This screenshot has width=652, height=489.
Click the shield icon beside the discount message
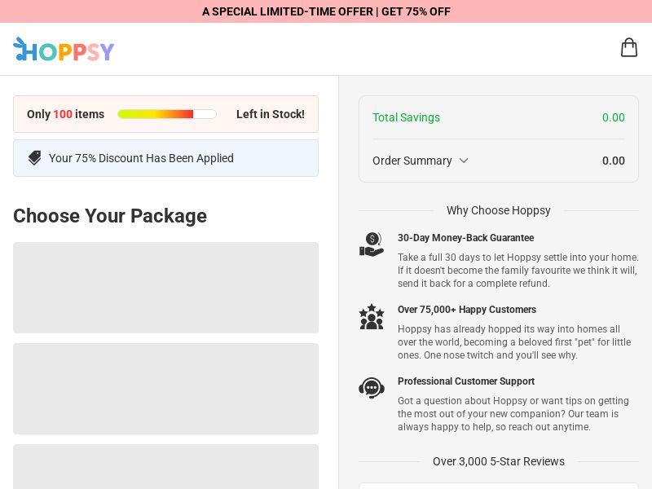[x=34, y=157]
